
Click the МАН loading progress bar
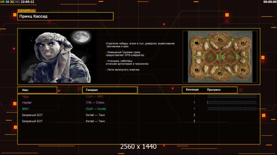(232, 109)
